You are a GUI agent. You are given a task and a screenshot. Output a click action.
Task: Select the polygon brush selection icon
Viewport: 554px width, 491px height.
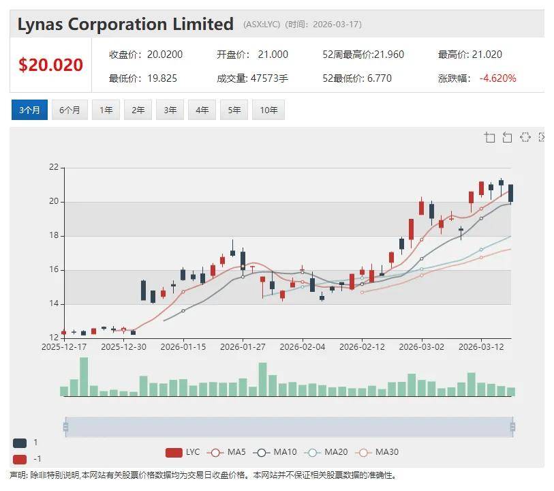point(525,138)
